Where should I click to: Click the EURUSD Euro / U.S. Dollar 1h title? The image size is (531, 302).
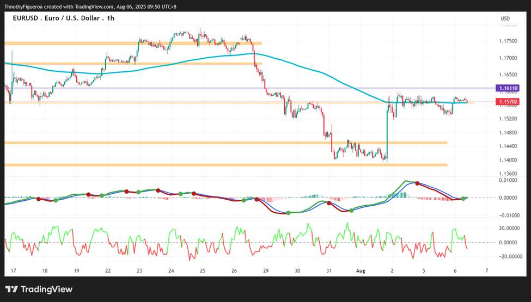pos(64,19)
